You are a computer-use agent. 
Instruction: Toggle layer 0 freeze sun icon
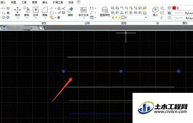pyautogui.click(x=116, y=18)
